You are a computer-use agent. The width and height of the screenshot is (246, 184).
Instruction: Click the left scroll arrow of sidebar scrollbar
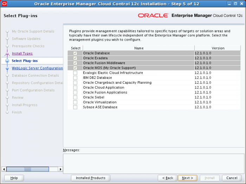(4, 169)
